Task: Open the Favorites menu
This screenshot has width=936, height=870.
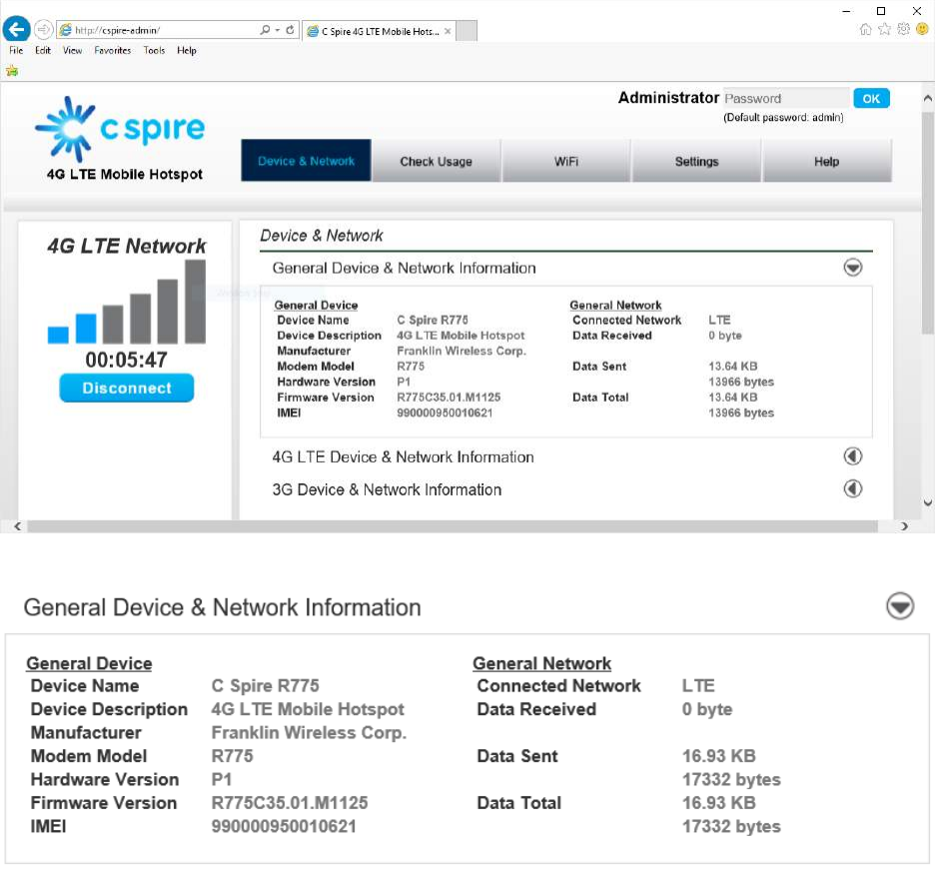Action: click(112, 50)
